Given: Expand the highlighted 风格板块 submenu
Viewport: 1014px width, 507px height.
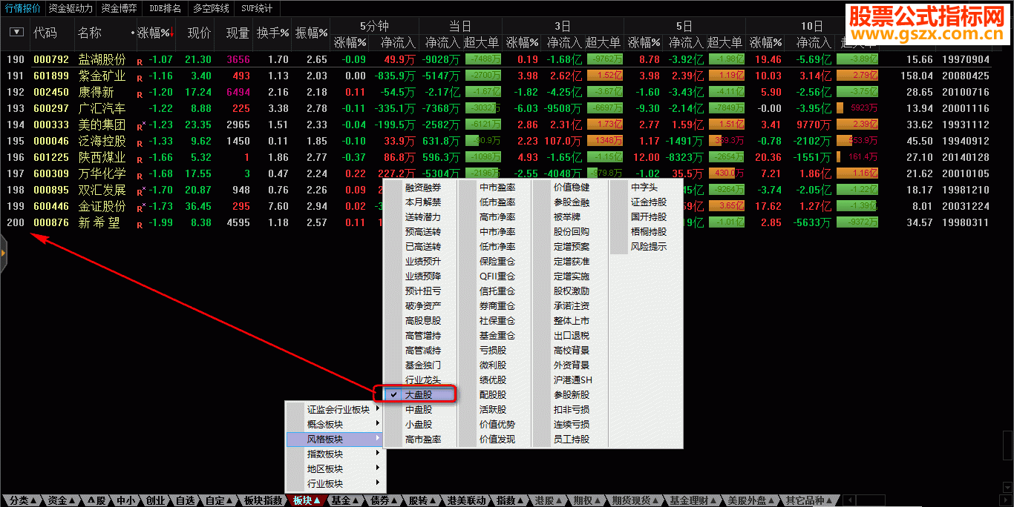Looking at the screenshot, I should point(335,439).
